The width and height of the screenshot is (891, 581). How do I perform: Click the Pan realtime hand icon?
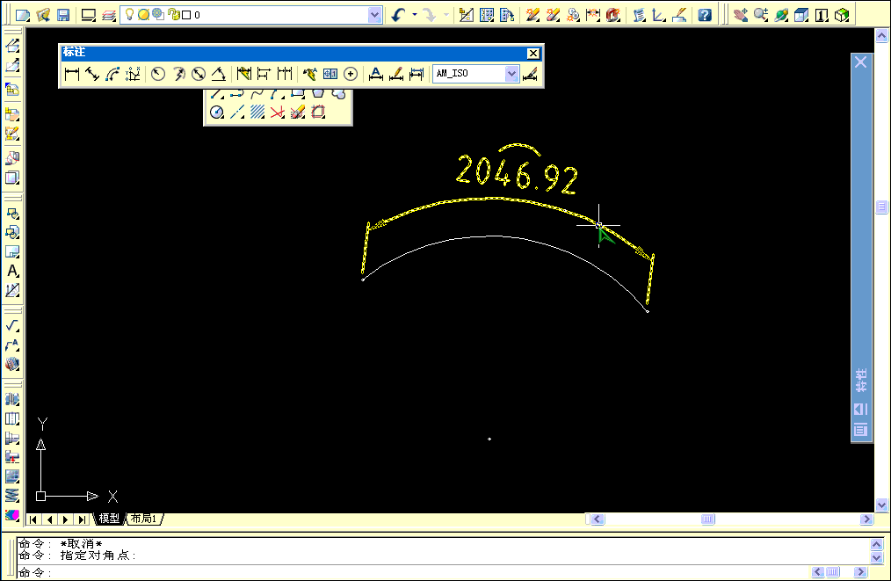pyautogui.click(x=740, y=15)
